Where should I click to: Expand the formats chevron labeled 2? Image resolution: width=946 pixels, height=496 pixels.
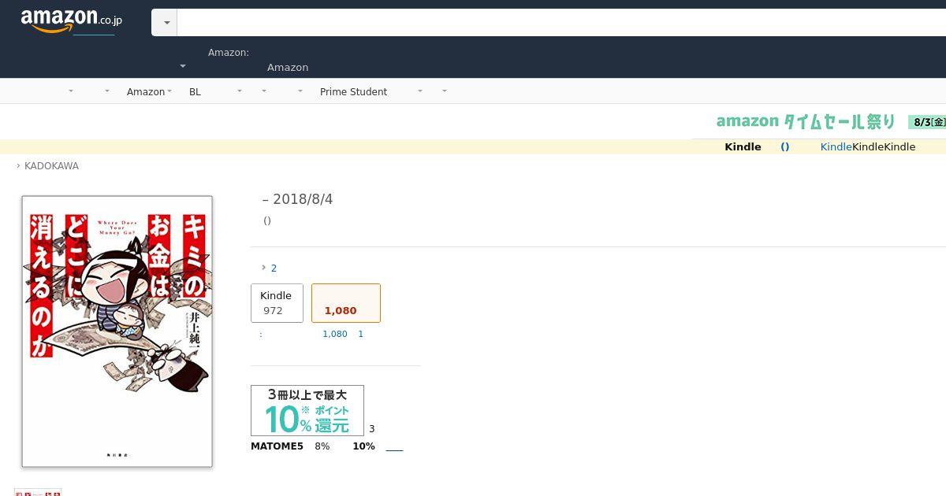coord(269,268)
